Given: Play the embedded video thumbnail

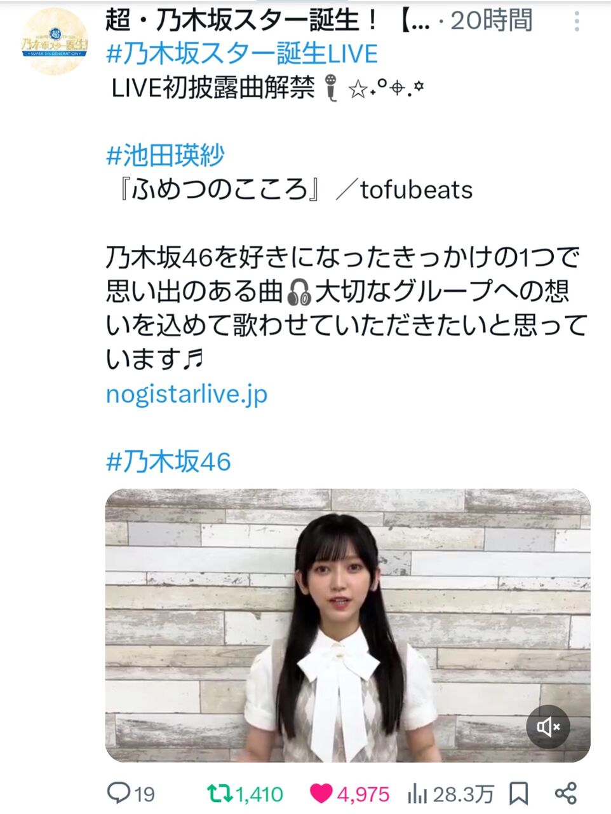Looking at the screenshot, I should (x=347, y=625).
